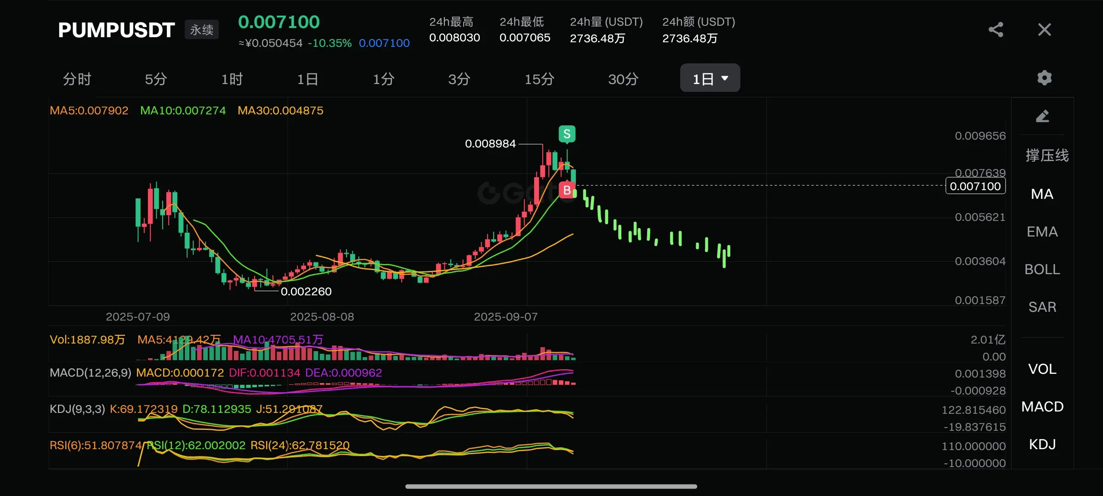Tap the 永续 perpetual tag
Viewport: 1103px width, 496px height.
[x=202, y=30]
